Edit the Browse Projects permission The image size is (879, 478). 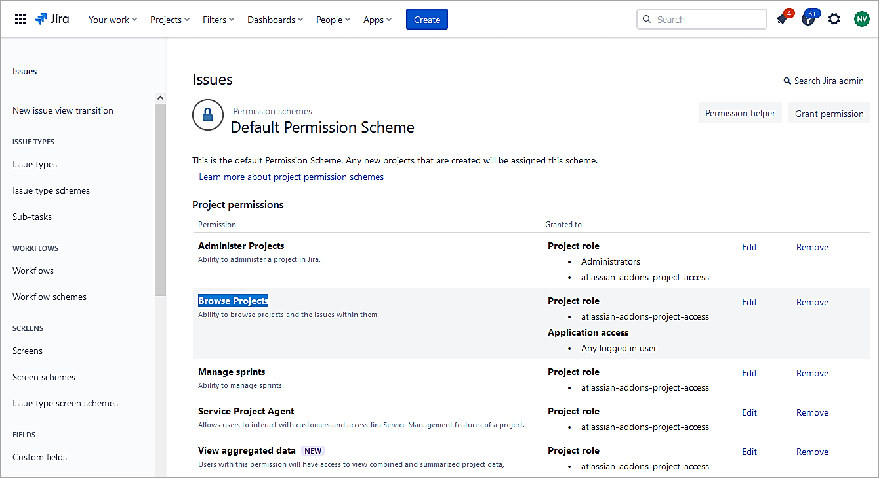[x=749, y=302]
